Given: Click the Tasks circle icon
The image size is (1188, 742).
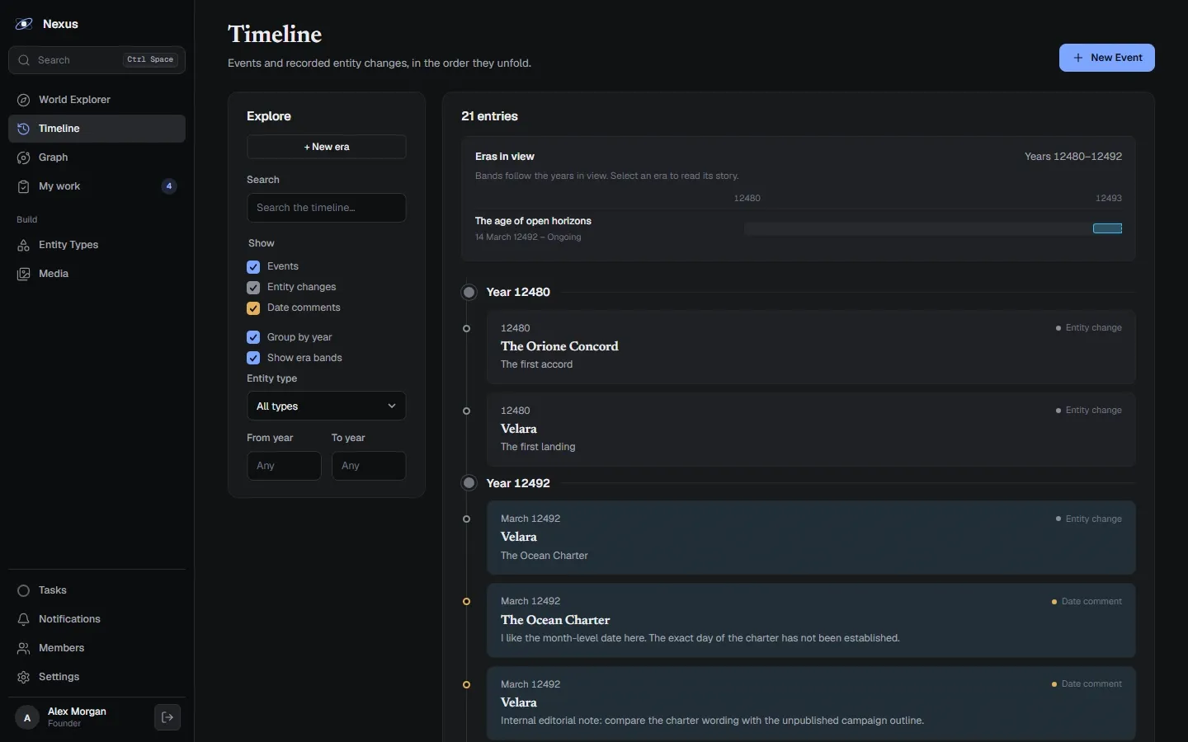Looking at the screenshot, I should 23,590.
